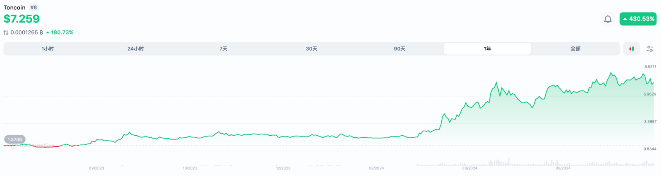Select the 90天 time range tab

pos(399,49)
